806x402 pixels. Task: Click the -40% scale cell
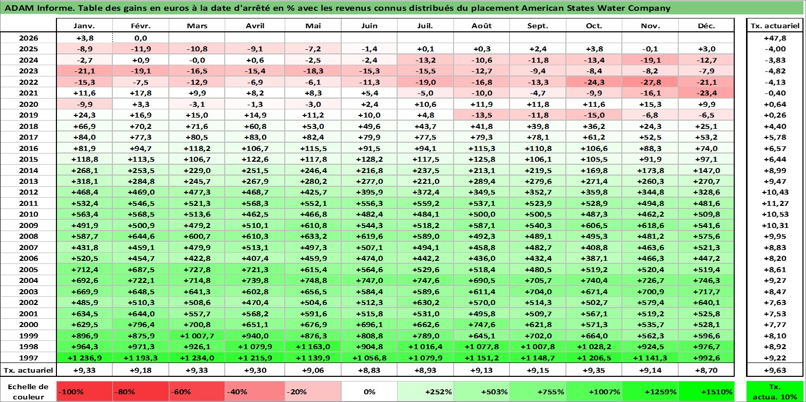point(255,391)
